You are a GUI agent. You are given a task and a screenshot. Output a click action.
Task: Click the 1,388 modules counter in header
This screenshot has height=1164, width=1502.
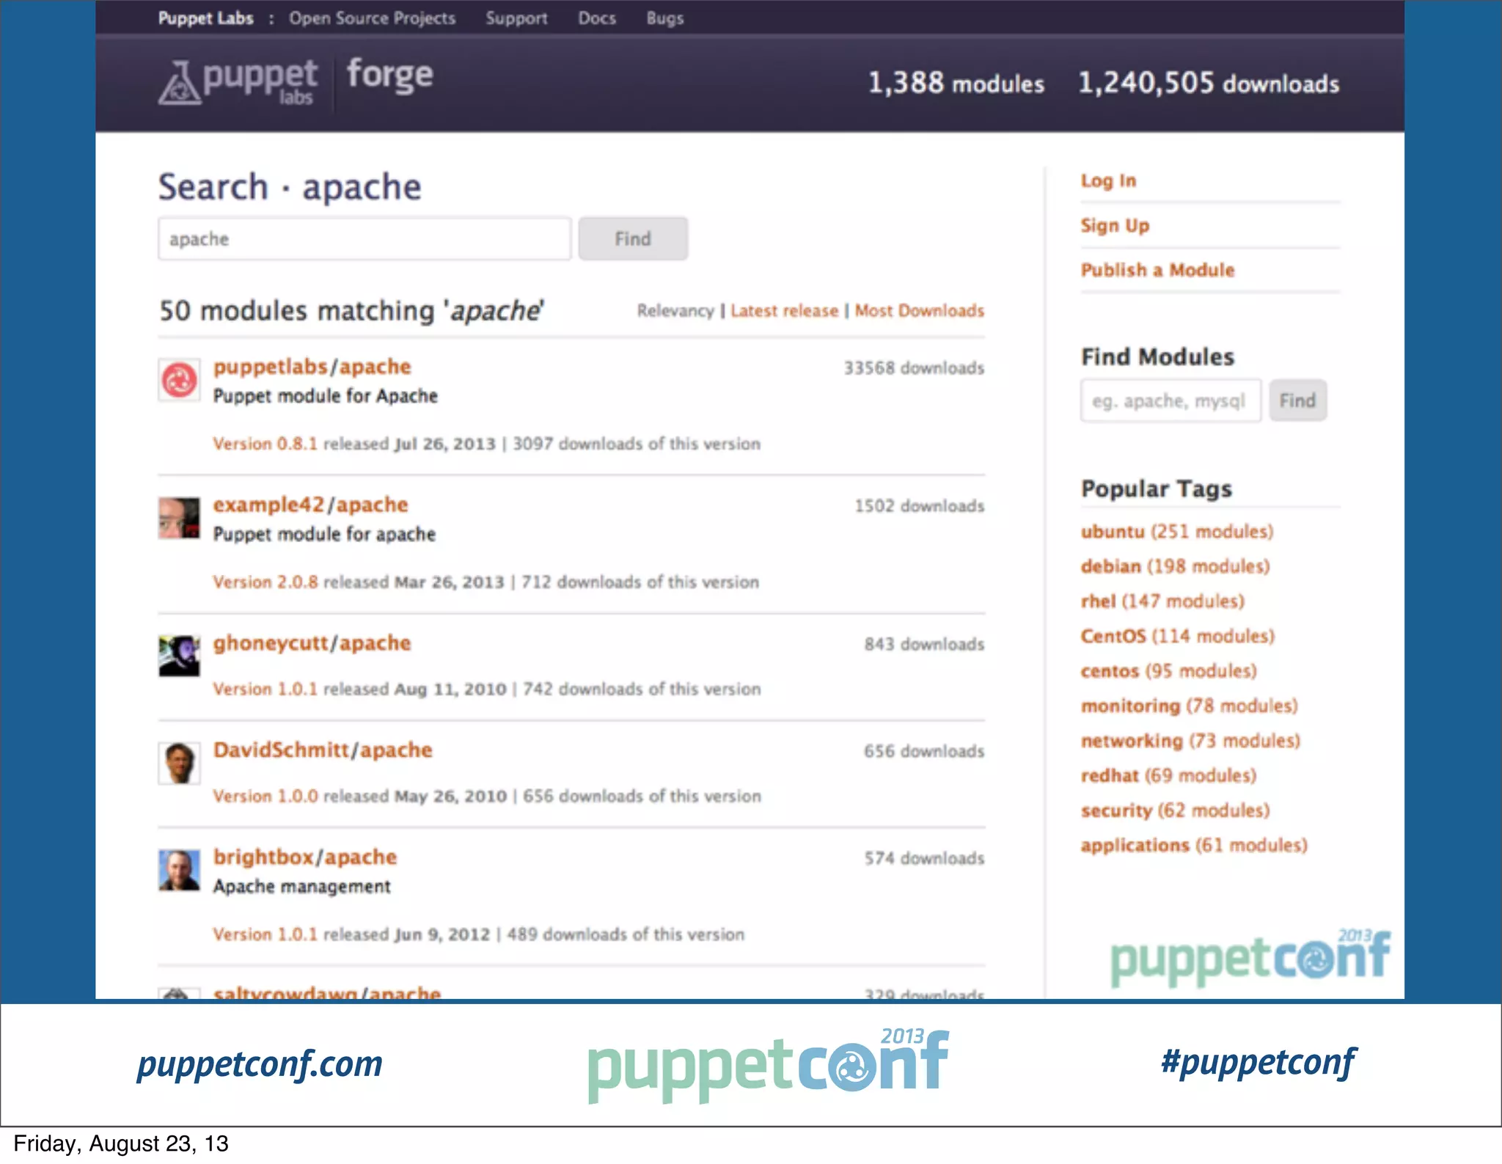(x=956, y=83)
